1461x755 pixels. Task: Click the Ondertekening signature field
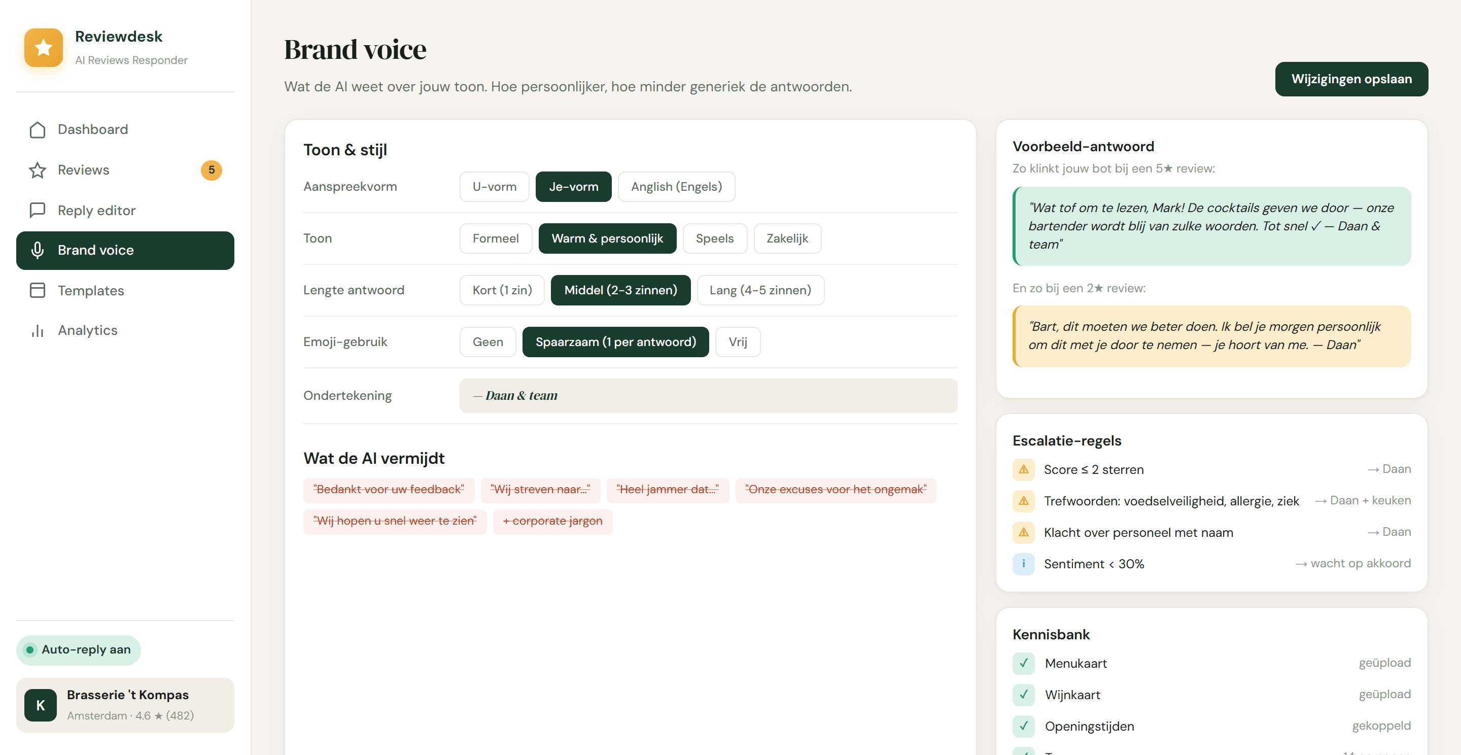click(708, 396)
